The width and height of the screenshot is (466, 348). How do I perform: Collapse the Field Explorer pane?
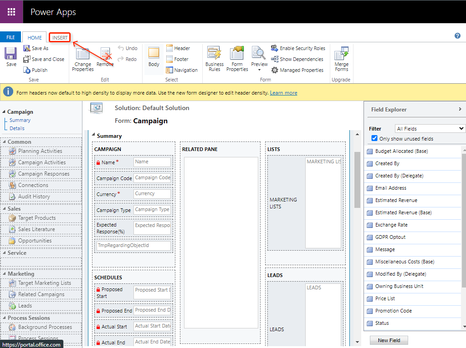coord(460,109)
